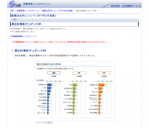Click the 製薬会社MRについて(2016年3月実施) page heading
Viewport: 149px width, 128px height.
point(34,16)
